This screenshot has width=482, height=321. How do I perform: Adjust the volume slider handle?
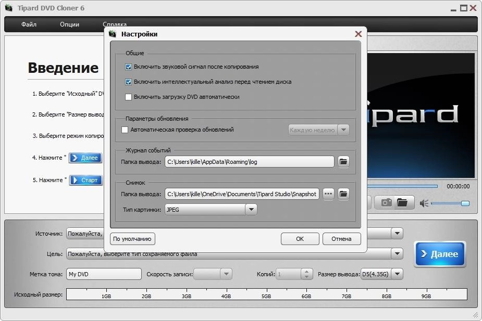[x=465, y=203]
